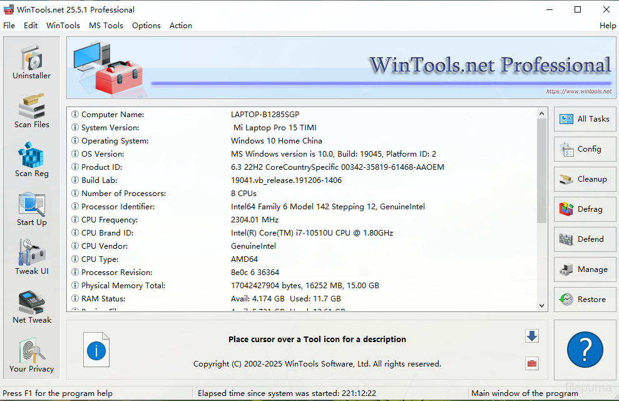Viewport: 619px width, 401px height.
Task: Select the Start Up manager
Action: [x=31, y=209]
